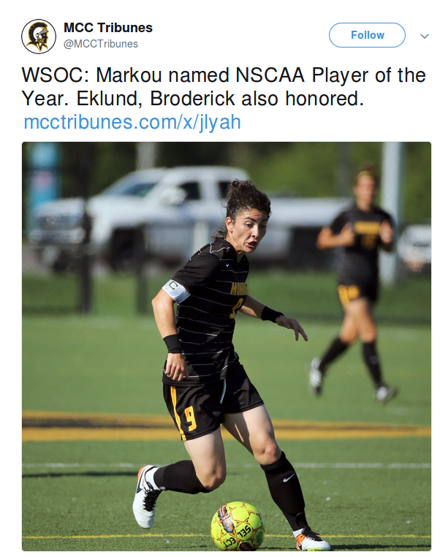Screen dimensions: 440x557
Task: Click the MCC Tribunes profile avatar
Action: (x=39, y=37)
